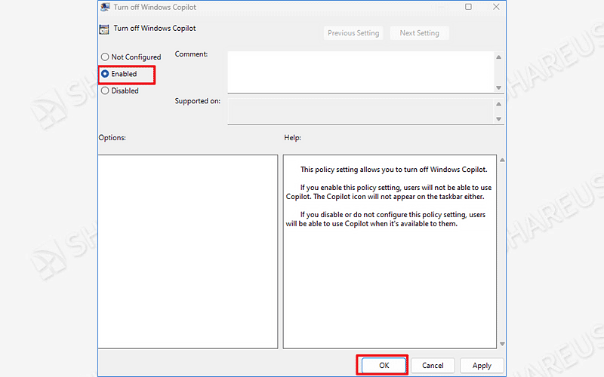Screen dimensions: 604x377
Task: Click the title bar window icon
Action: pos(105,7)
